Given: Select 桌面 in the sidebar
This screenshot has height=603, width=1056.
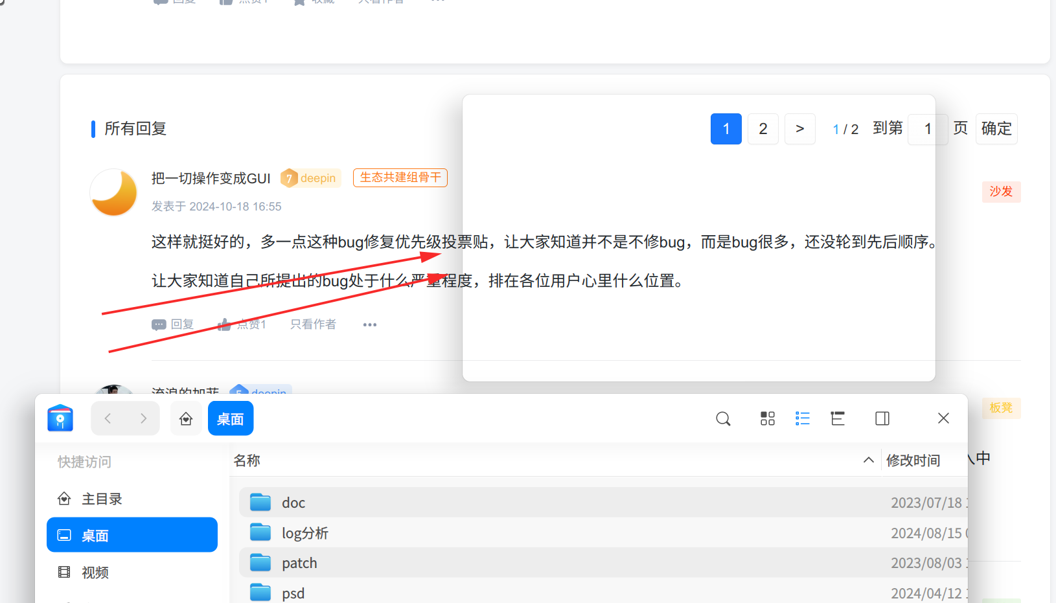Looking at the screenshot, I should pos(132,535).
